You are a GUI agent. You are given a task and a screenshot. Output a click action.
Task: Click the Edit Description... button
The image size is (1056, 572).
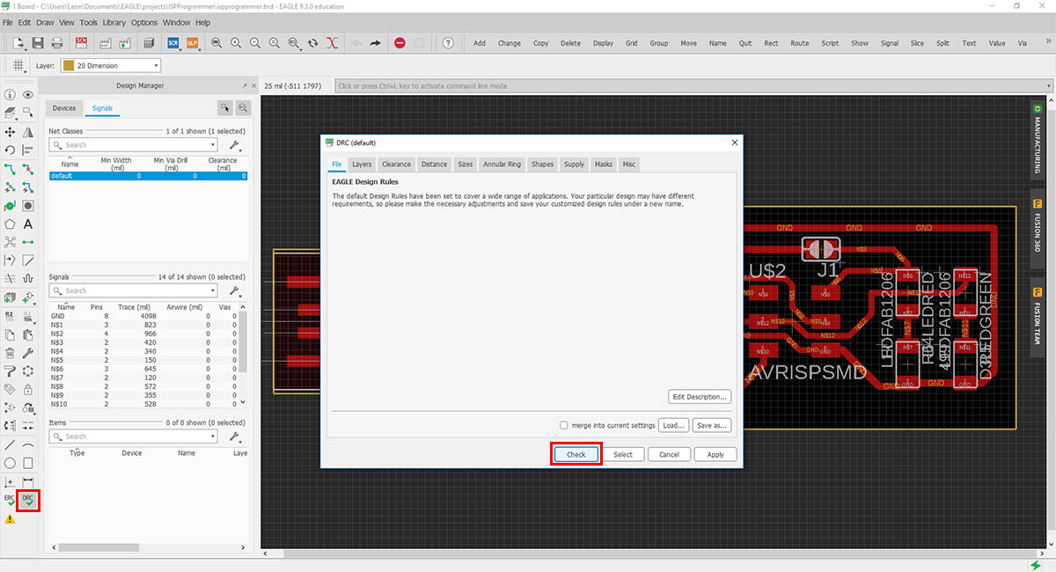(x=700, y=397)
